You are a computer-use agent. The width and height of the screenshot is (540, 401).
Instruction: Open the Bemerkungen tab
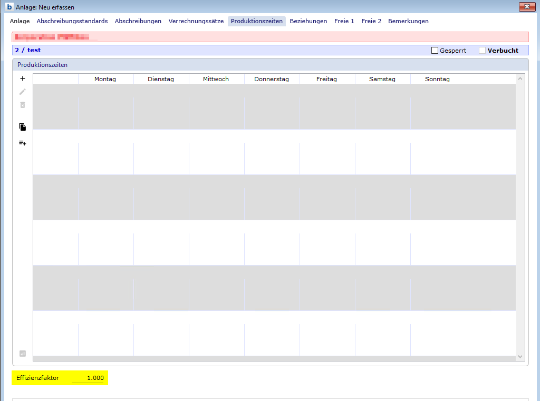408,21
